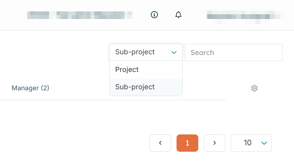Open notifications via the bell icon

click(179, 15)
